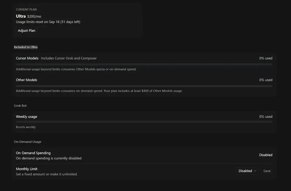This screenshot has width=291, height=191.
Task: Click the Disabled status of On-Demand Spending
Action: pyautogui.click(x=266, y=155)
